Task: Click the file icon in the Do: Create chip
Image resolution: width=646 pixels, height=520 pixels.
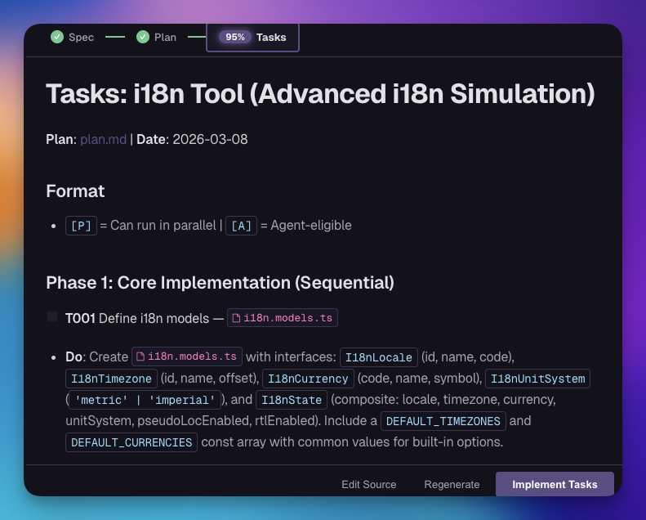Action: tap(140, 356)
